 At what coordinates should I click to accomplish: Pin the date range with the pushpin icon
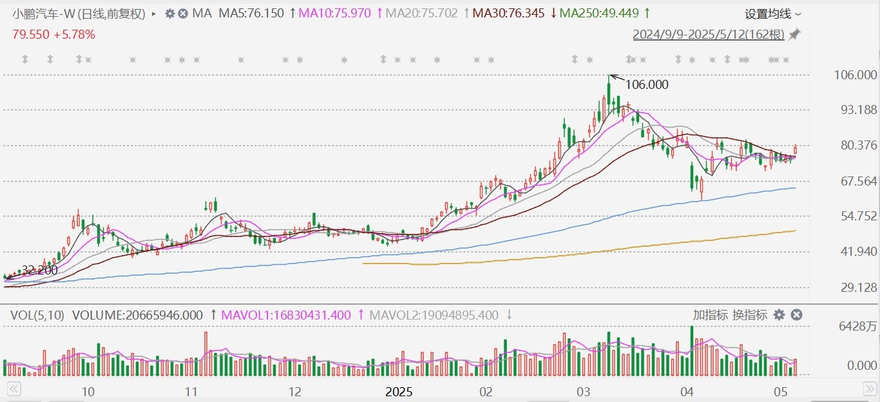click(794, 34)
